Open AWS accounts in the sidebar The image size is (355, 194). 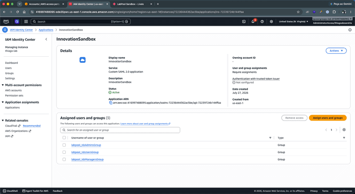click(x=13, y=90)
